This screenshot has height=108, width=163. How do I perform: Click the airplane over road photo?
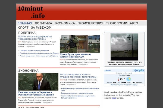(124, 47)
